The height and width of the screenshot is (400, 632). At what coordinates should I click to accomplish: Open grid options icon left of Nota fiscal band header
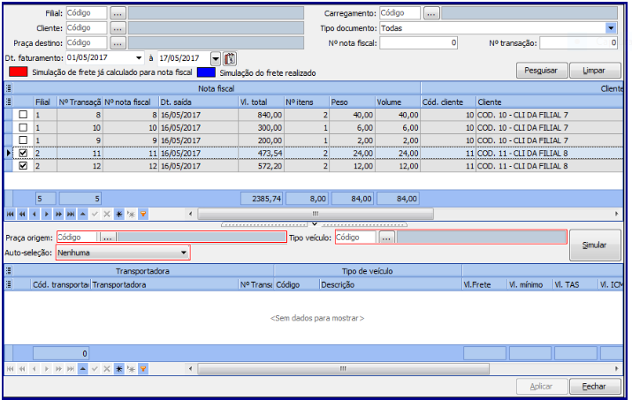coord(9,88)
